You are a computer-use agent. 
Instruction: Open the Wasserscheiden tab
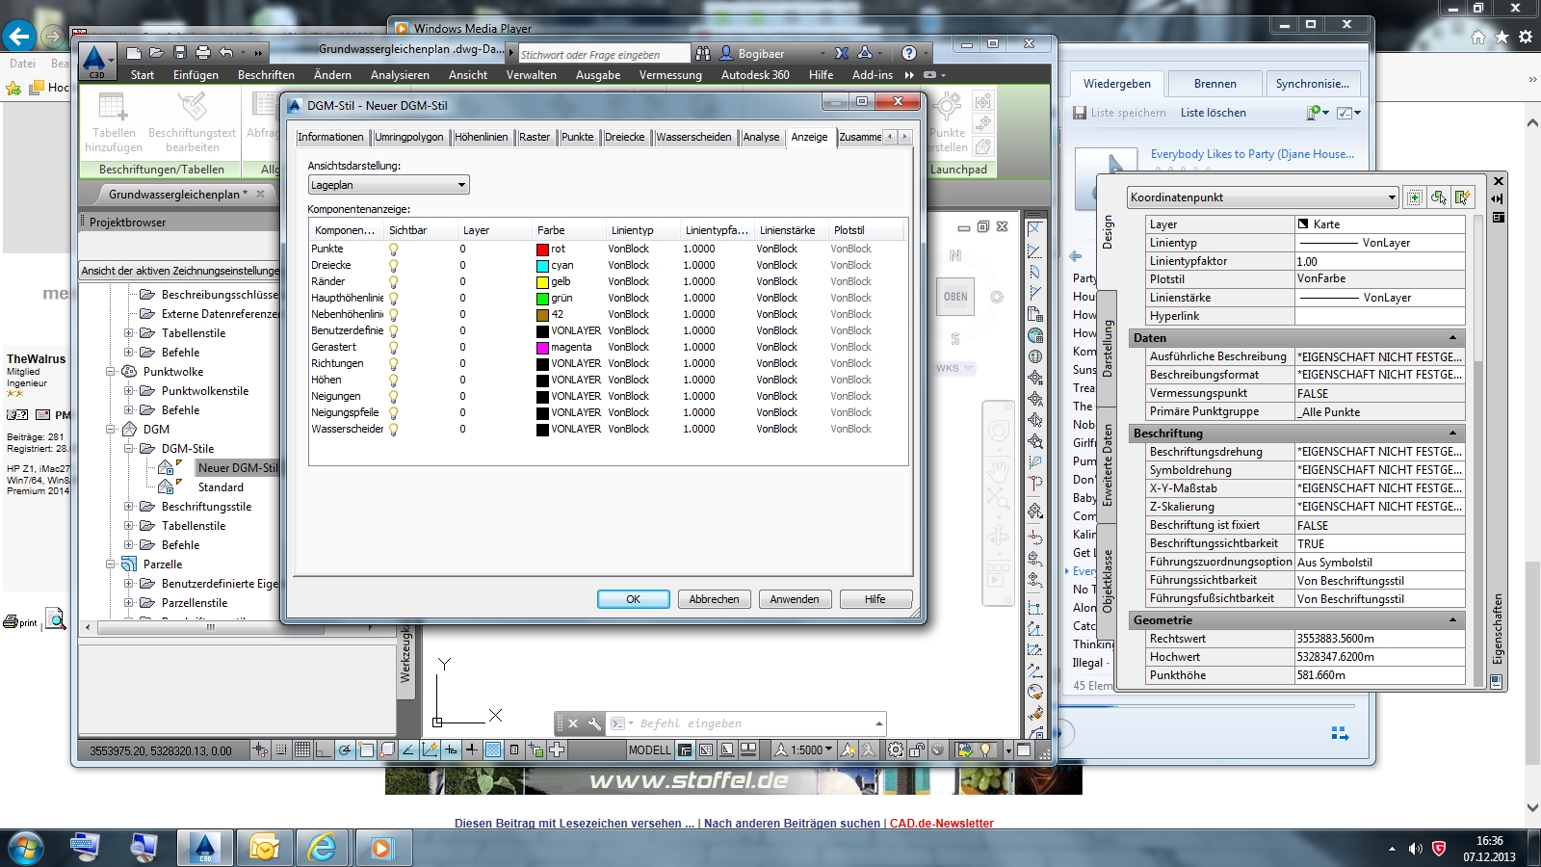pos(693,137)
